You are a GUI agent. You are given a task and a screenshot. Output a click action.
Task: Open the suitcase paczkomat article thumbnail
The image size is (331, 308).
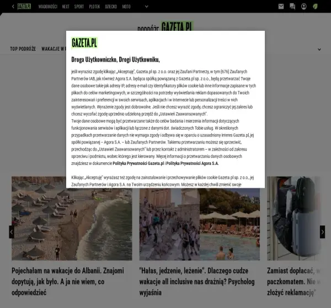[293, 218]
